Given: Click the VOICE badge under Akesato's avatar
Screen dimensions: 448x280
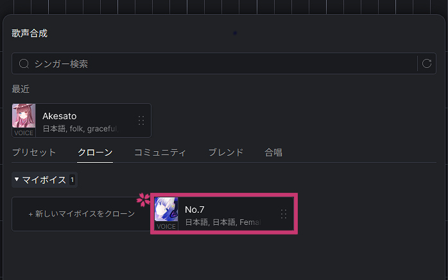Looking at the screenshot, I should click(x=24, y=133).
